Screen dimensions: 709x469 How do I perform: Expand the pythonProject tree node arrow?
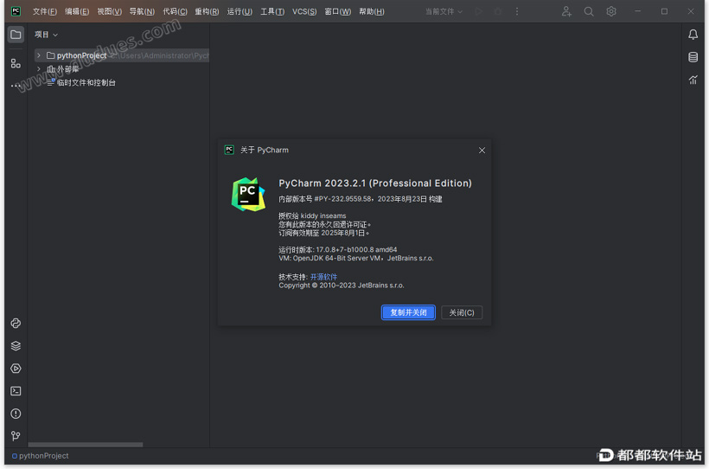tap(39, 55)
